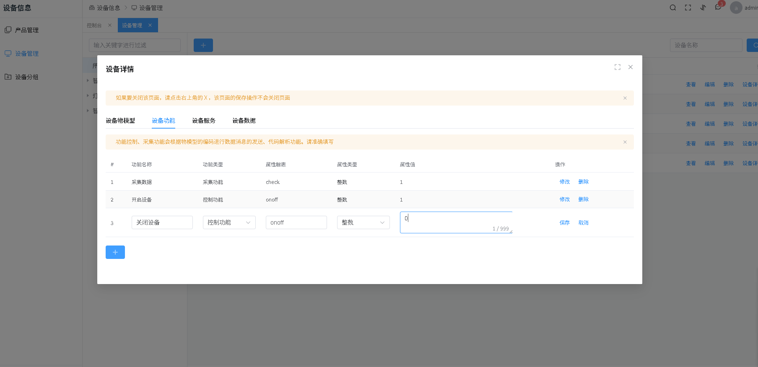Click the search magnifier icon in header

(673, 8)
